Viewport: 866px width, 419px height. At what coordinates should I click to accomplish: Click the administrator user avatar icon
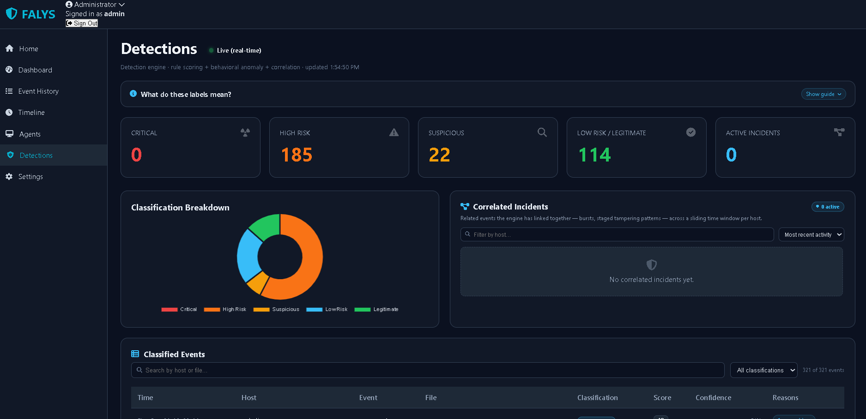point(69,5)
